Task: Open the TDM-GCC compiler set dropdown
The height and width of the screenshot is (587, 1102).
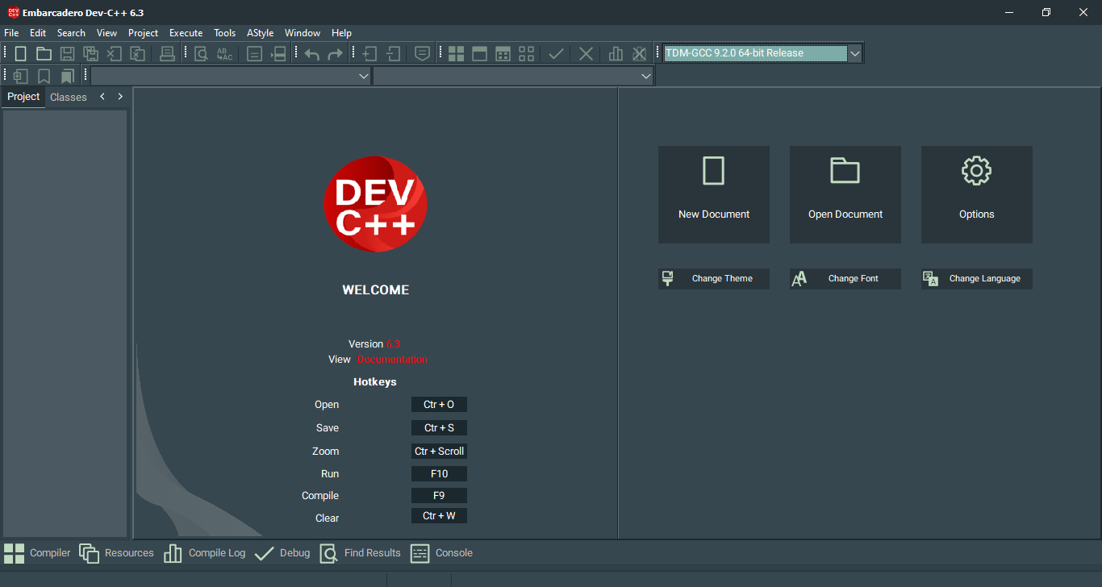Action: [855, 53]
